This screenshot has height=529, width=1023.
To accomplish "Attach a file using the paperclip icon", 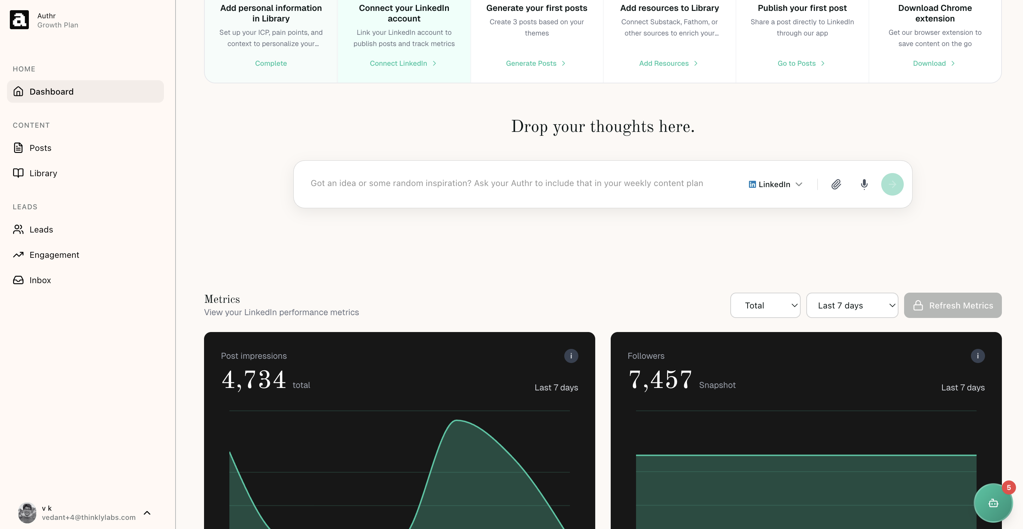I will coord(835,184).
